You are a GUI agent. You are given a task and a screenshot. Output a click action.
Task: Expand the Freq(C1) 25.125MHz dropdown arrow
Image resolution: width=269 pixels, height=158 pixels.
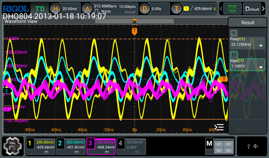pos(261,46)
